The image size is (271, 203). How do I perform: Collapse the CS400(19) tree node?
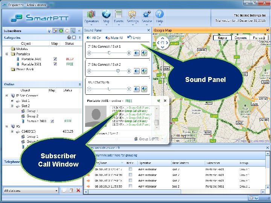click(x=12, y=132)
